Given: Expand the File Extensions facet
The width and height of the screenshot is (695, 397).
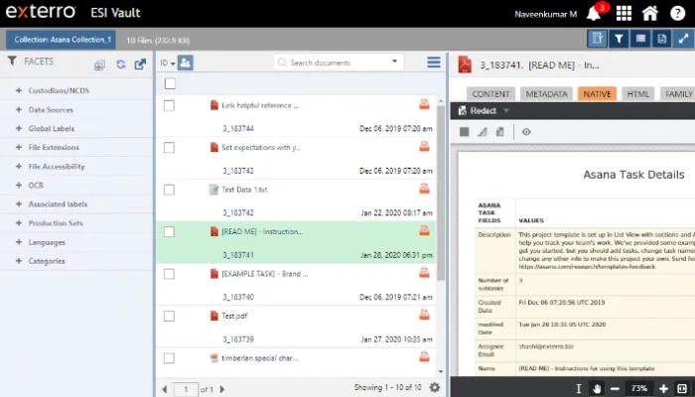Looking at the screenshot, I should (x=19, y=148).
